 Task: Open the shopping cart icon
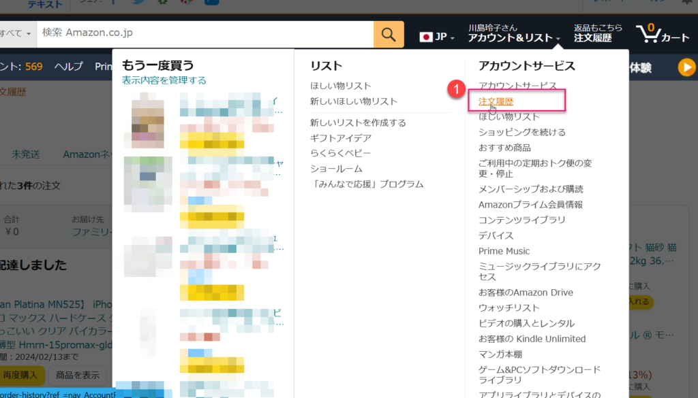pos(662,33)
